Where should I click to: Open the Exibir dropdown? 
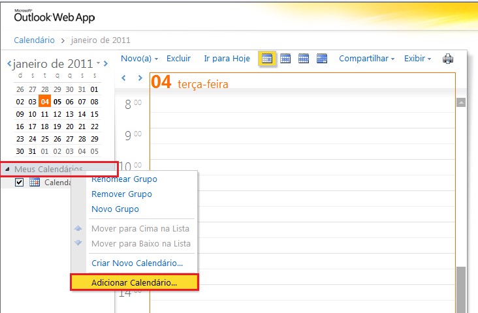click(x=417, y=59)
